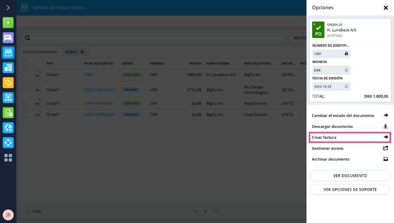The image size is (394, 223).
Task: Open the globe settings sidebar icon
Action: coord(8,128)
